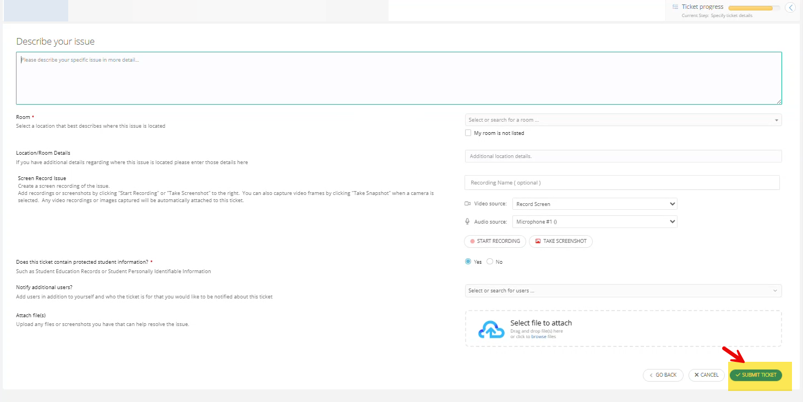The width and height of the screenshot is (803, 402).
Task: Click the Recording Name field
Action: point(622,182)
